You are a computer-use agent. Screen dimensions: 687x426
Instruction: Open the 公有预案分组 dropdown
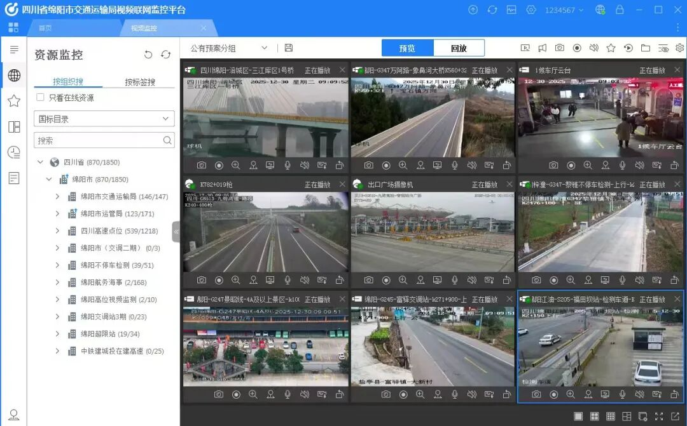[229, 48]
